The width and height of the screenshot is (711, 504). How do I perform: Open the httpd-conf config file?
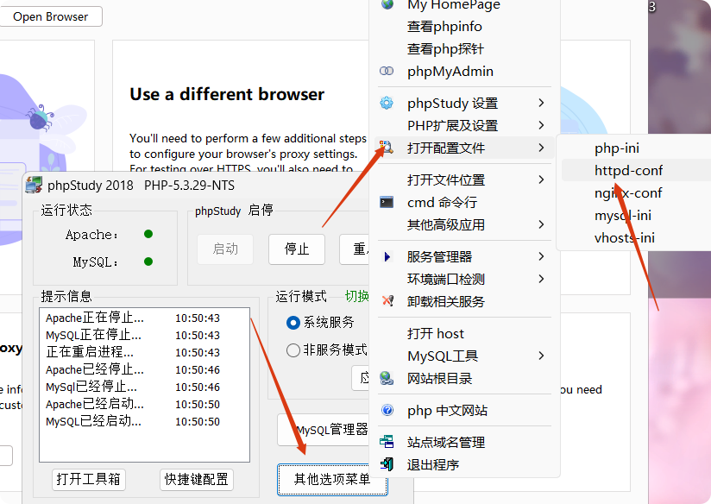click(x=628, y=171)
